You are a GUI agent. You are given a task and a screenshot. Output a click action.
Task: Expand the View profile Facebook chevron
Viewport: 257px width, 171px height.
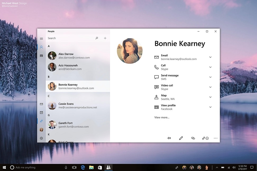click(x=210, y=107)
